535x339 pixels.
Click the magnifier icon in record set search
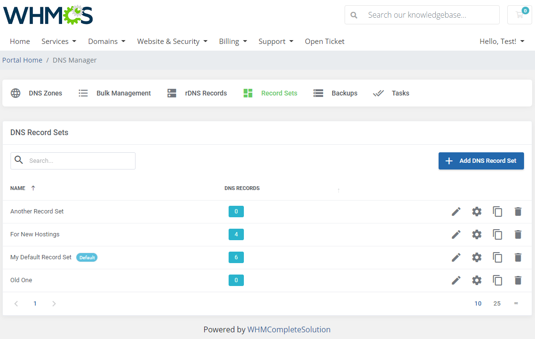pyautogui.click(x=19, y=160)
